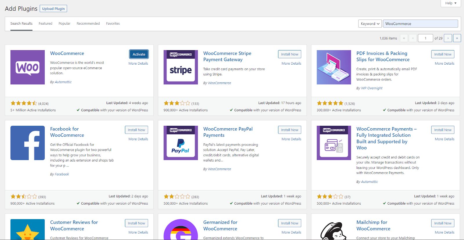Go to the previous results page
This screenshot has width=464, height=240.
[413, 38]
